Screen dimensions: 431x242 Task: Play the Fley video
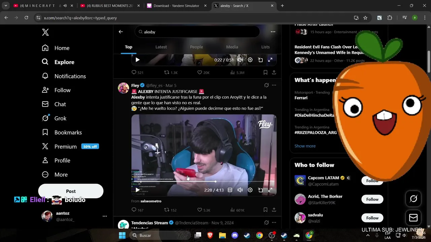click(x=137, y=190)
